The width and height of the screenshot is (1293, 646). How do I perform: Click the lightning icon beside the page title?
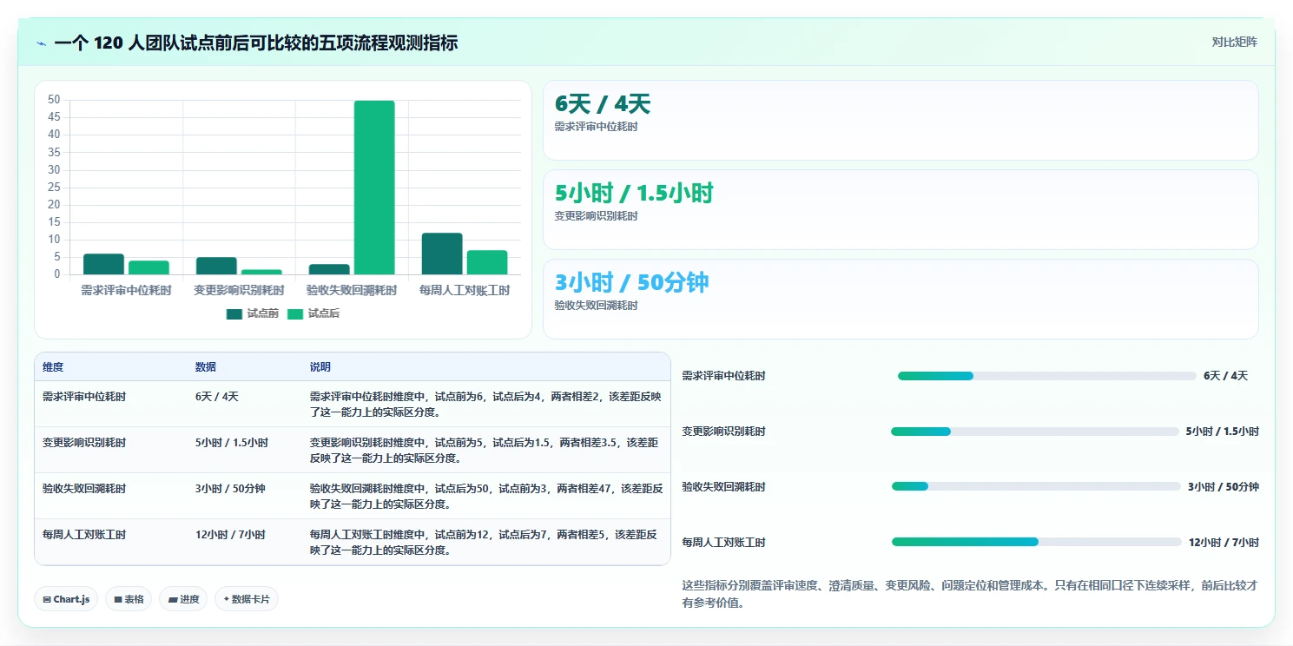(41, 43)
